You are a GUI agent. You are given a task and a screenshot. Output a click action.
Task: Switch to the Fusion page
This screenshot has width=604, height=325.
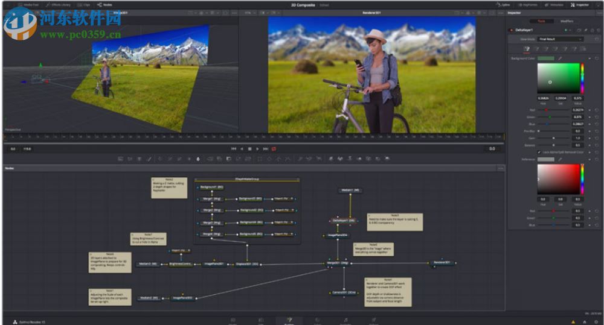(289, 320)
